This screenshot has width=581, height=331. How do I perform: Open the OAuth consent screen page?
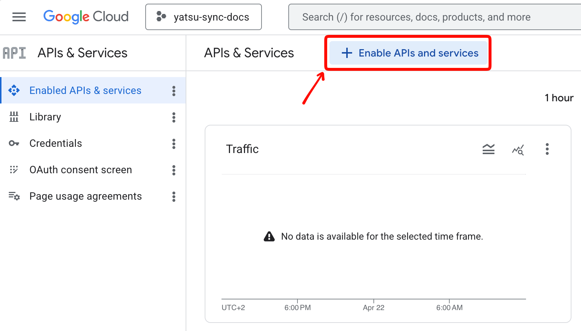tap(81, 170)
